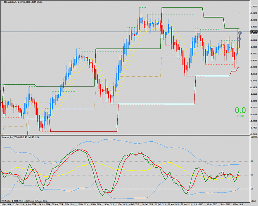Click the current price label 1.9600
Viewport: 258px width, 206px height.
point(254,31)
